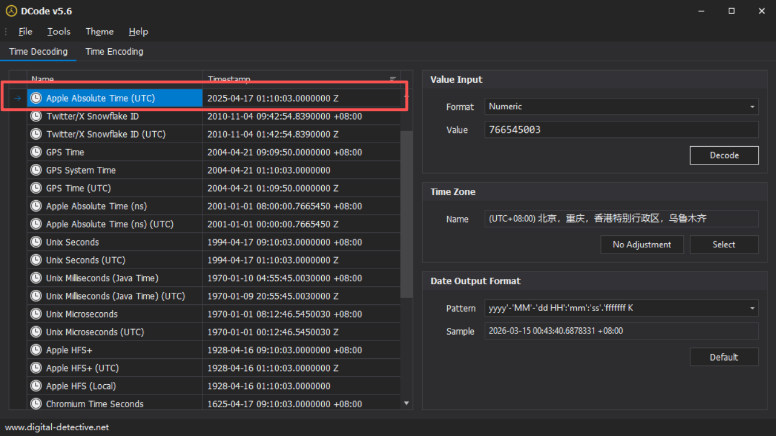Click the clock icon beside Unix Seconds (UTC)
The height and width of the screenshot is (436, 776).
pos(36,260)
